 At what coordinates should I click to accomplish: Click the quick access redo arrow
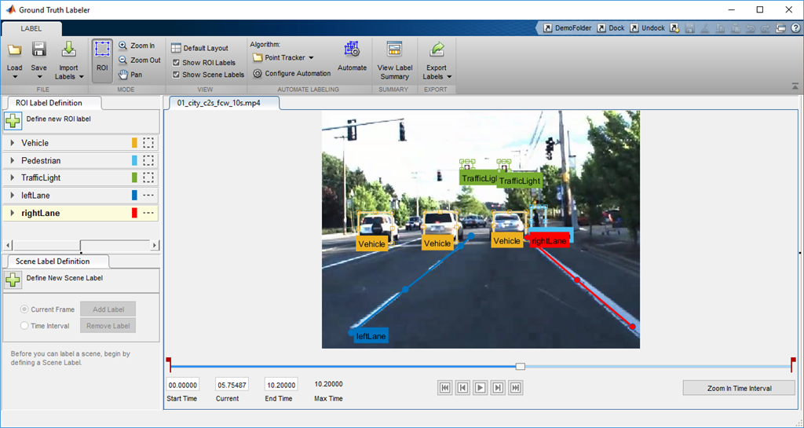click(x=766, y=28)
